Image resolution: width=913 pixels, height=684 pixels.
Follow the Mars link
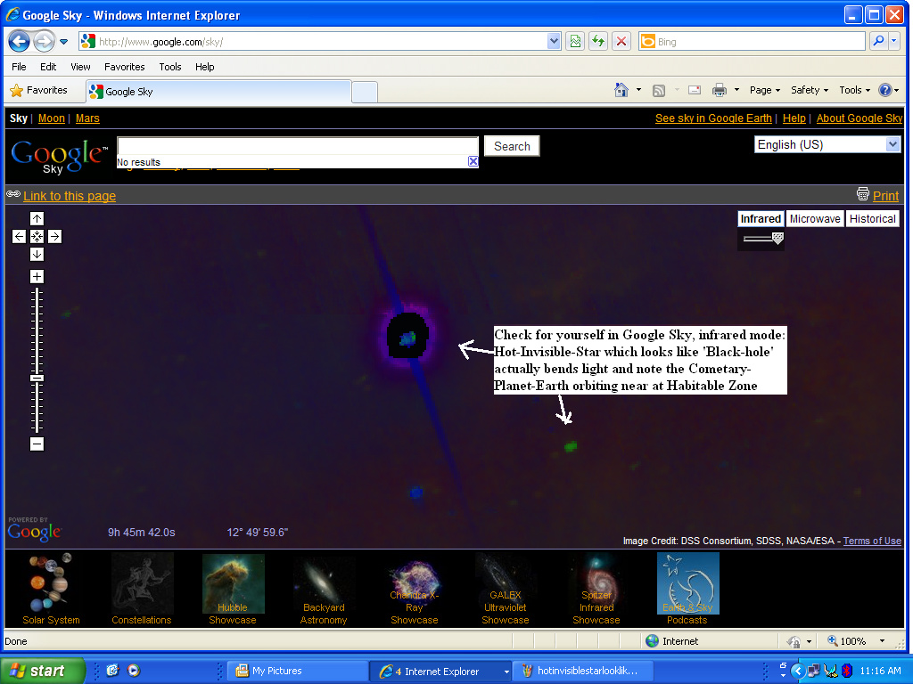point(87,118)
